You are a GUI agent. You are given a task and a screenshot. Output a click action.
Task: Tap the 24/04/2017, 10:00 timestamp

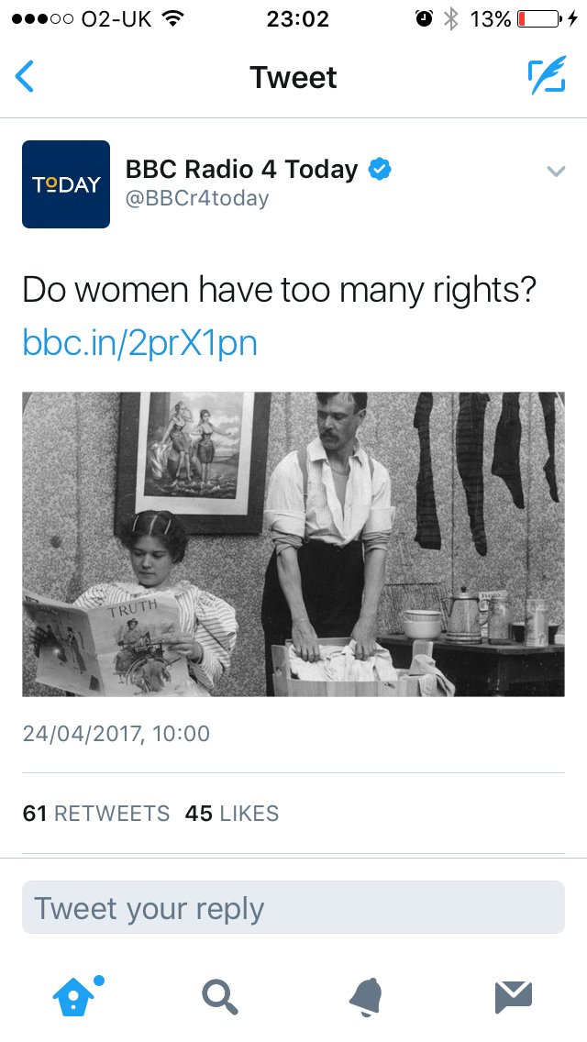click(x=116, y=734)
